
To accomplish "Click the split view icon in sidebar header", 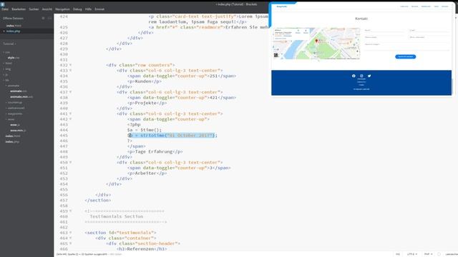I will 49,19.
